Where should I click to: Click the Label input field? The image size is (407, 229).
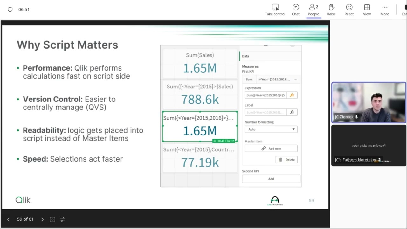point(266,112)
